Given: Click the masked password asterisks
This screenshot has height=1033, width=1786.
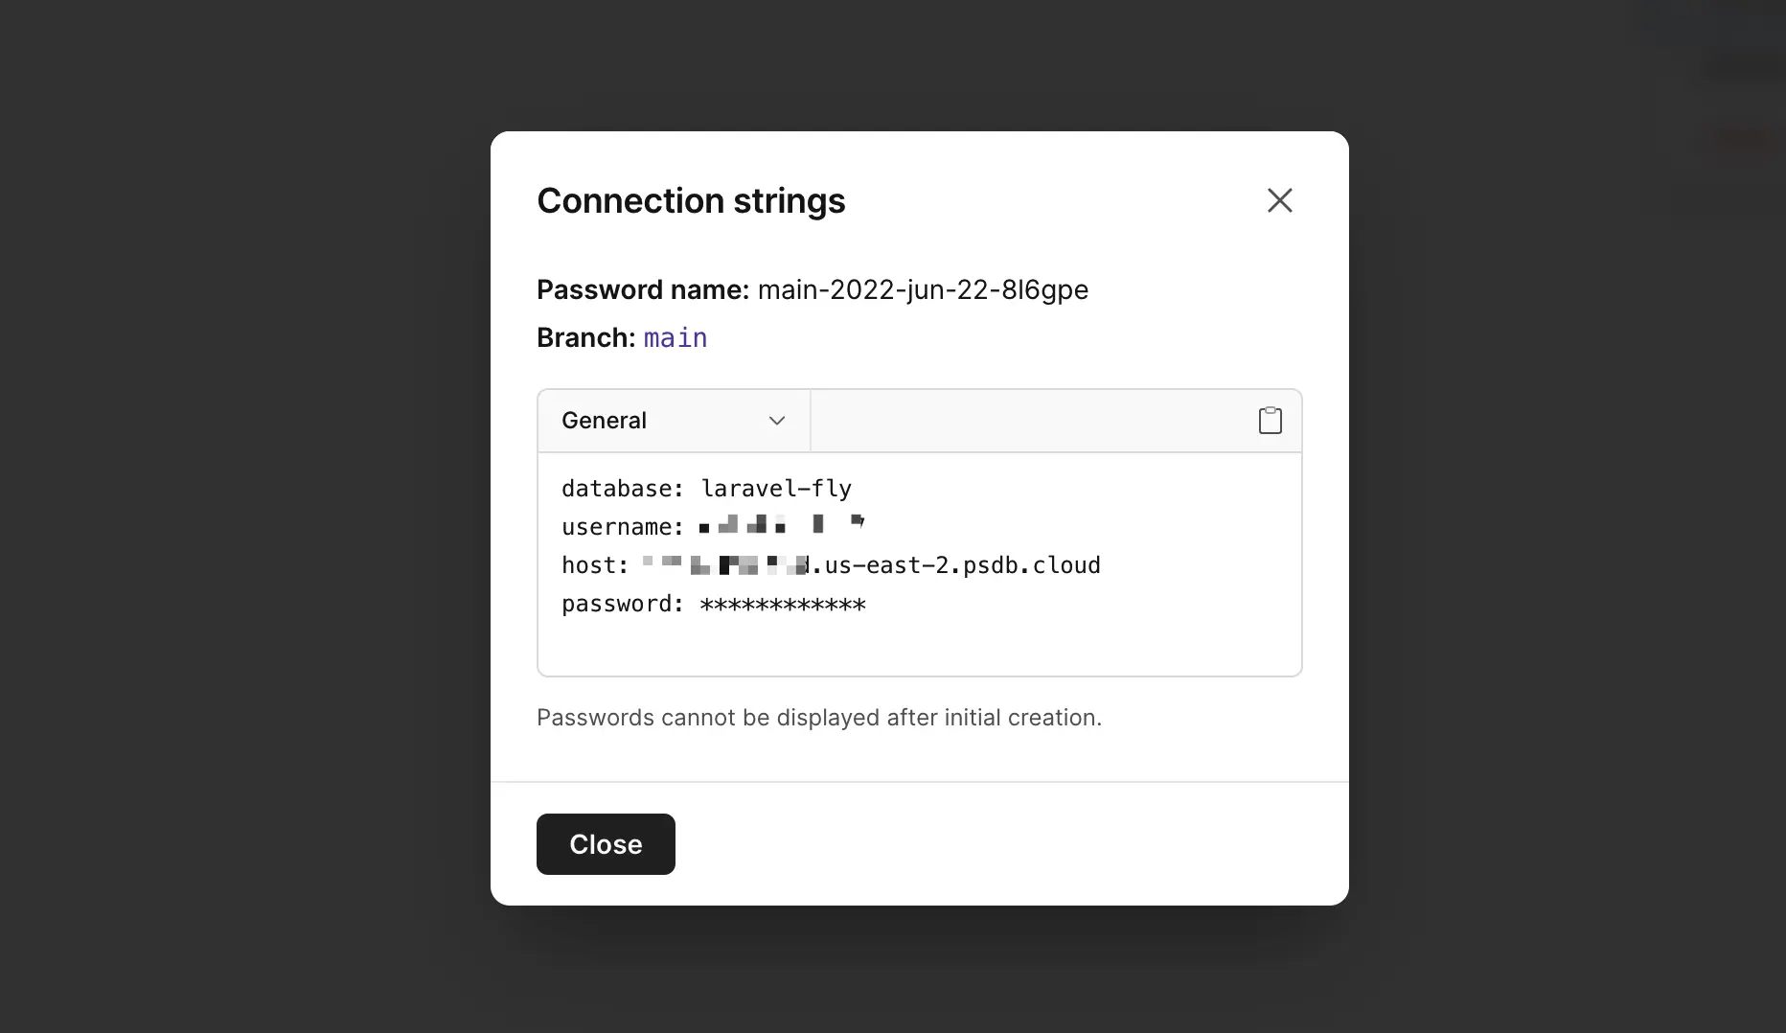Looking at the screenshot, I should click(783, 605).
